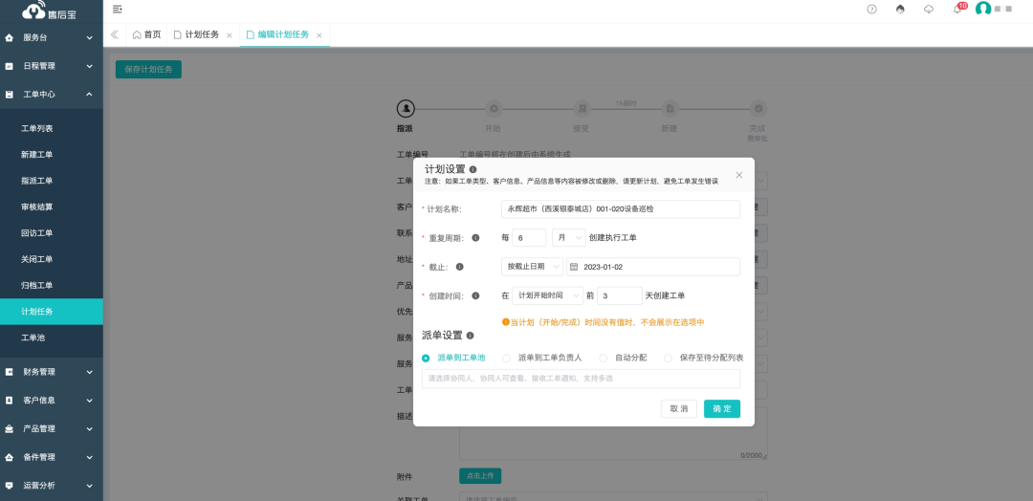Select the 派单到工单负责人 radio option
Image resolution: width=1033 pixels, height=501 pixels.
pyautogui.click(x=508, y=358)
